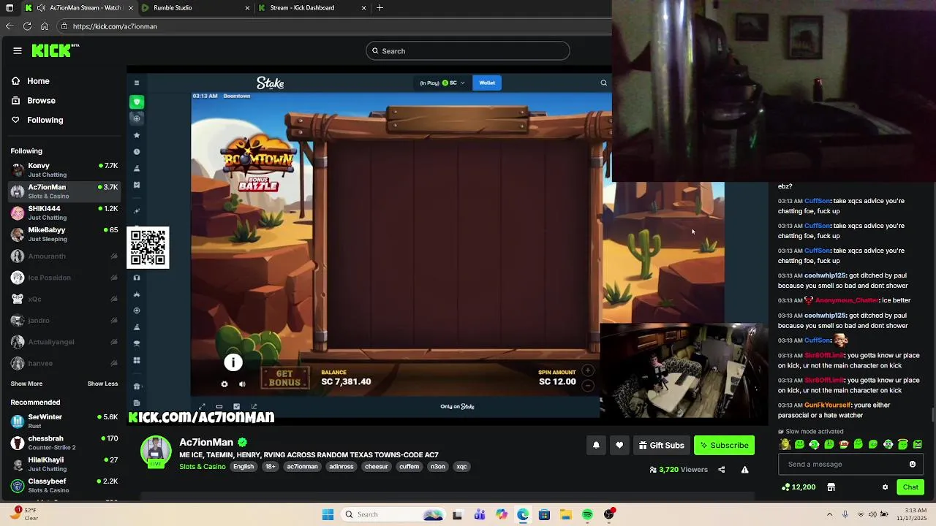Select Ice Poseidon in Following list

64,278
